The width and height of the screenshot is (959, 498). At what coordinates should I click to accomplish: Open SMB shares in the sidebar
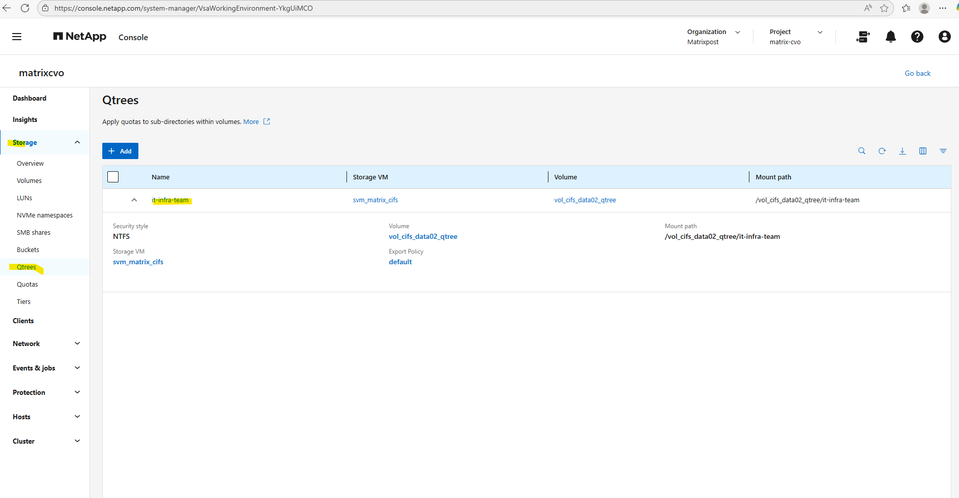click(34, 233)
